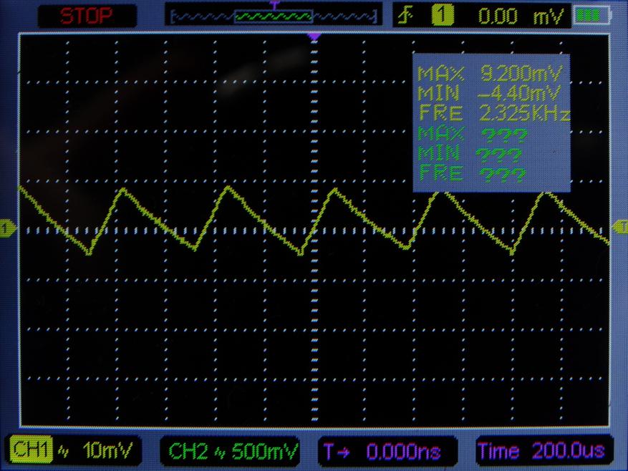Open the CH1 10mV vertical scale setting
Image resolution: width=628 pixels, height=471 pixels.
pos(103,451)
